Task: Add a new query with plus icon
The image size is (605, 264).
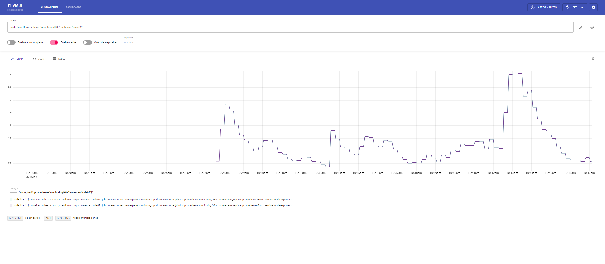Action: 592,27
